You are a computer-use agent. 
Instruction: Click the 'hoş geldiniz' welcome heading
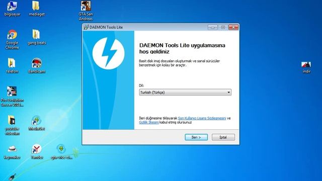click(x=154, y=52)
